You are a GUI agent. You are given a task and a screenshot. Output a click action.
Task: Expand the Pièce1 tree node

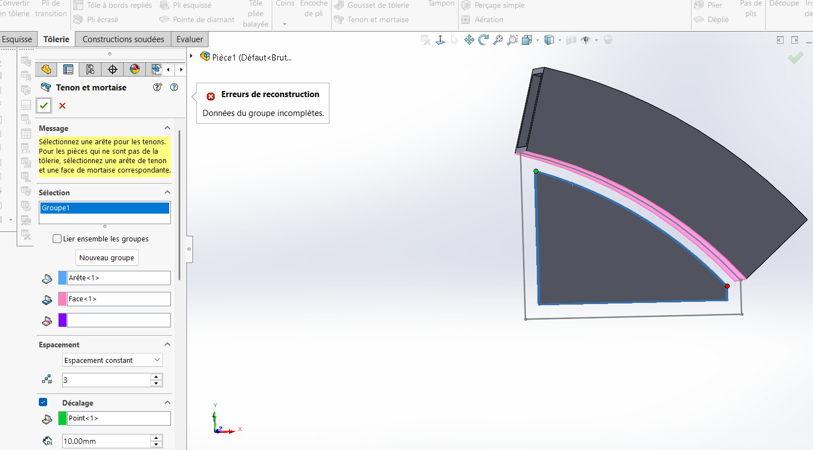pos(191,57)
